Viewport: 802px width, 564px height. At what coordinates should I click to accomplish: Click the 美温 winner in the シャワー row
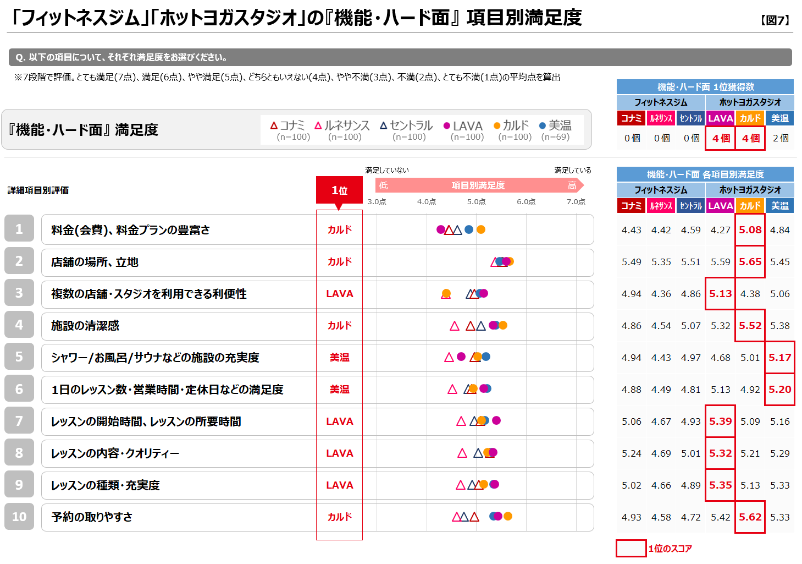tap(339, 357)
